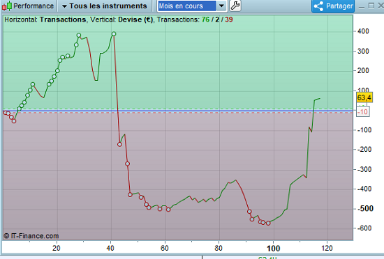Click the Performance candlestick icon
The height and width of the screenshot is (259, 384).
pos(7,6)
